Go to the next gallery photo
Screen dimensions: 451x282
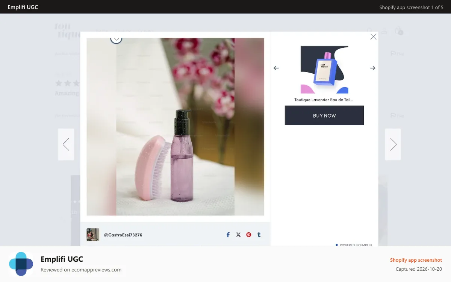[x=393, y=144]
